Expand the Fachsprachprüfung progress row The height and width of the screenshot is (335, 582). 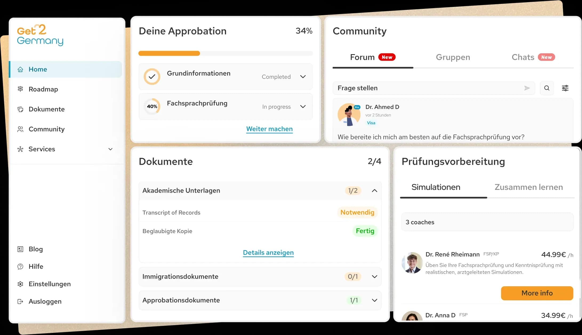[x=303, y=106]
